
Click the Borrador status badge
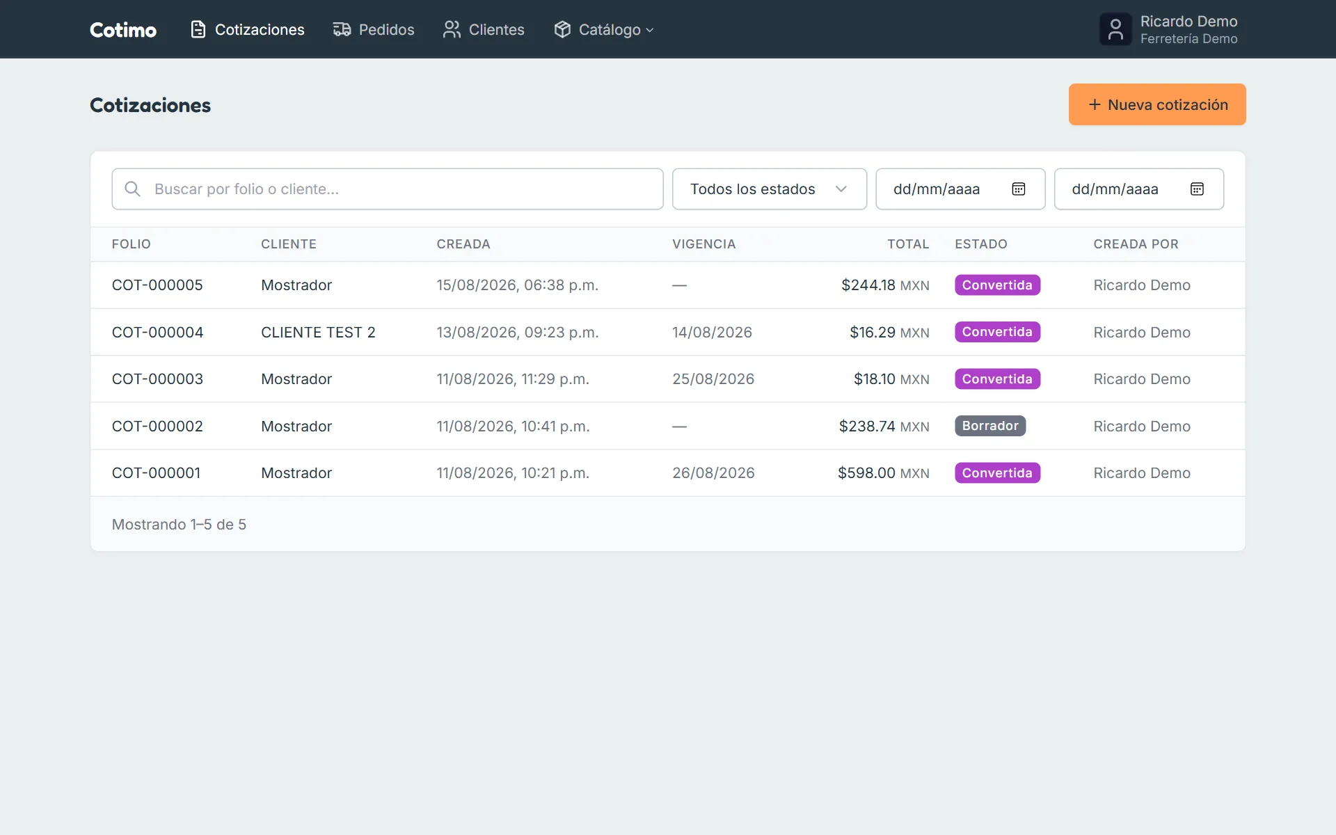click(x=990, y=426)
